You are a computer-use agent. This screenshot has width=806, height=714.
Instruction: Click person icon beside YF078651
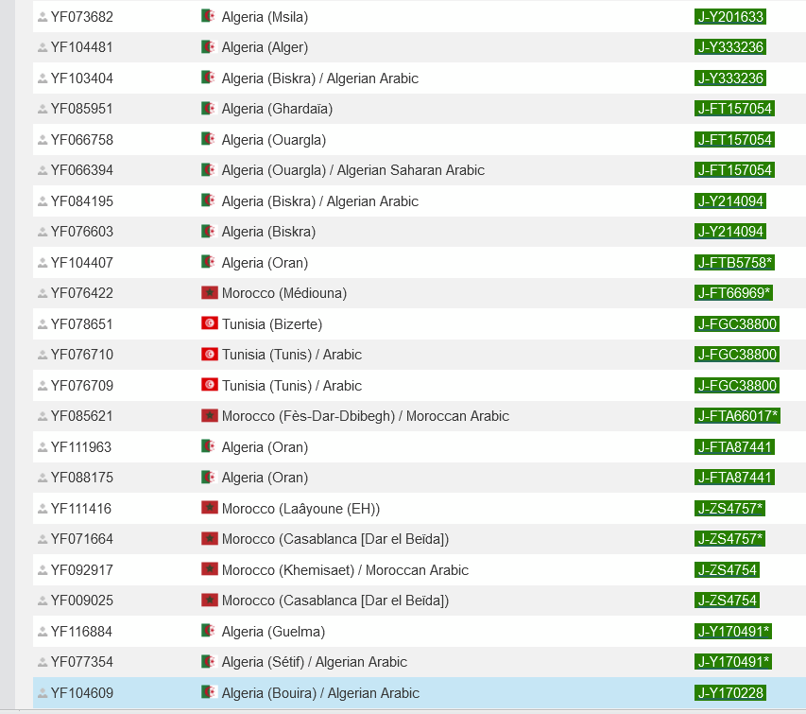pos(43,324)
